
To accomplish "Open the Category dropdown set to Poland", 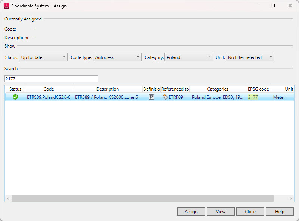I will (189, 57).
